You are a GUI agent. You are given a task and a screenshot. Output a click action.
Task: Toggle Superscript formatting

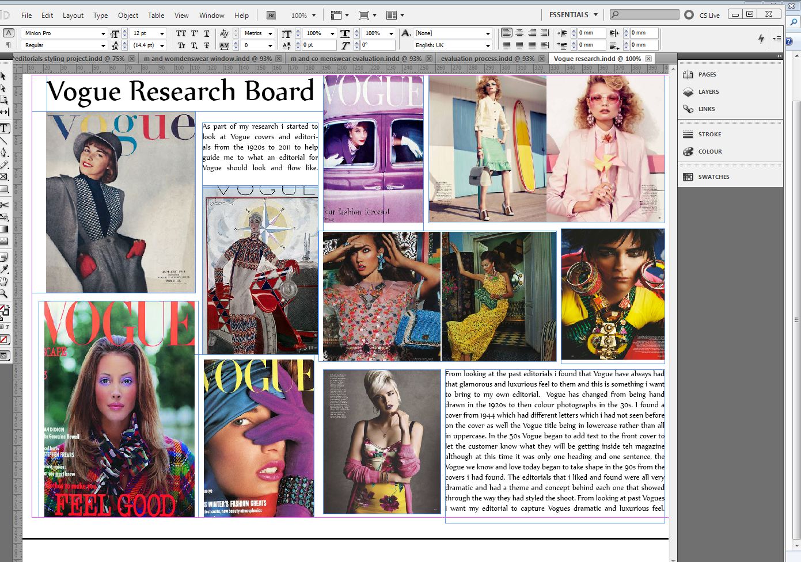click(194, 33)
